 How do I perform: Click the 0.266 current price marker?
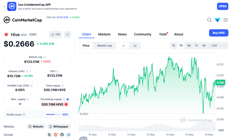click(220, 82)
